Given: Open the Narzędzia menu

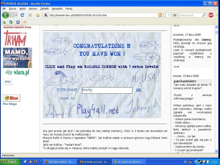Looking at the screenshot, I should click(x=57, y=9).
